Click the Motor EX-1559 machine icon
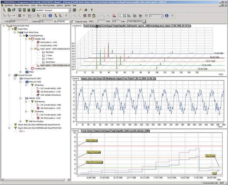This screenshot has height=185, width=228. (x=27, y=82)
